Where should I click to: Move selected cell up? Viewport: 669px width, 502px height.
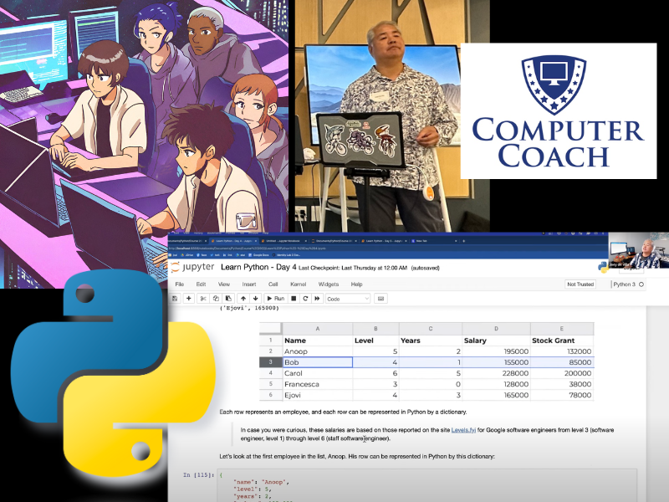pos(243,299)
